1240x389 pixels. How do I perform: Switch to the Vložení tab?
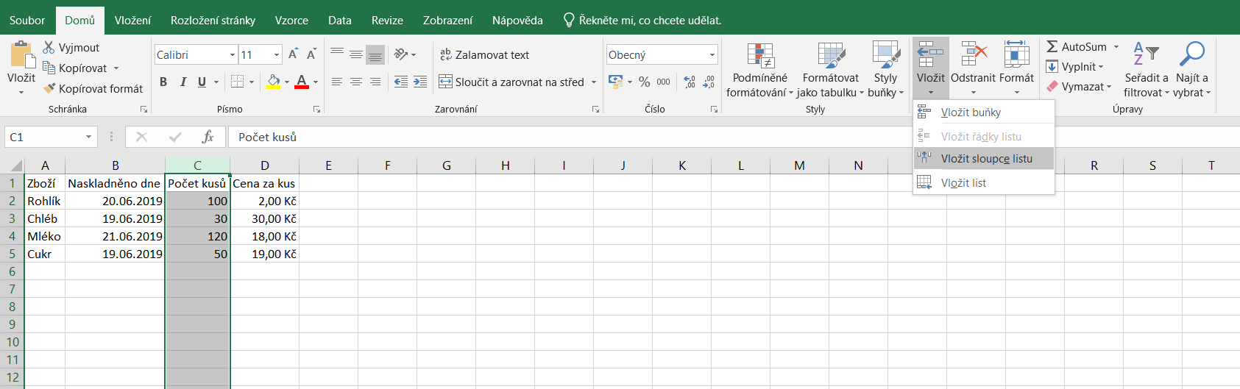coord(133,21)
